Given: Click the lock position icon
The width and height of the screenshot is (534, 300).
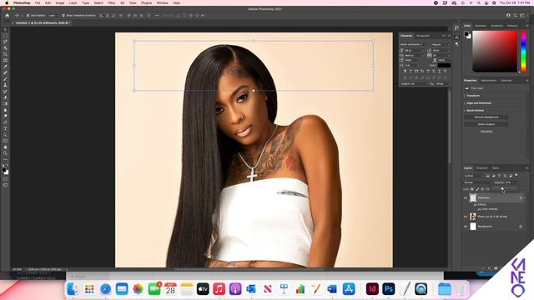Looking at the screenshot, I should coord(482,189).
